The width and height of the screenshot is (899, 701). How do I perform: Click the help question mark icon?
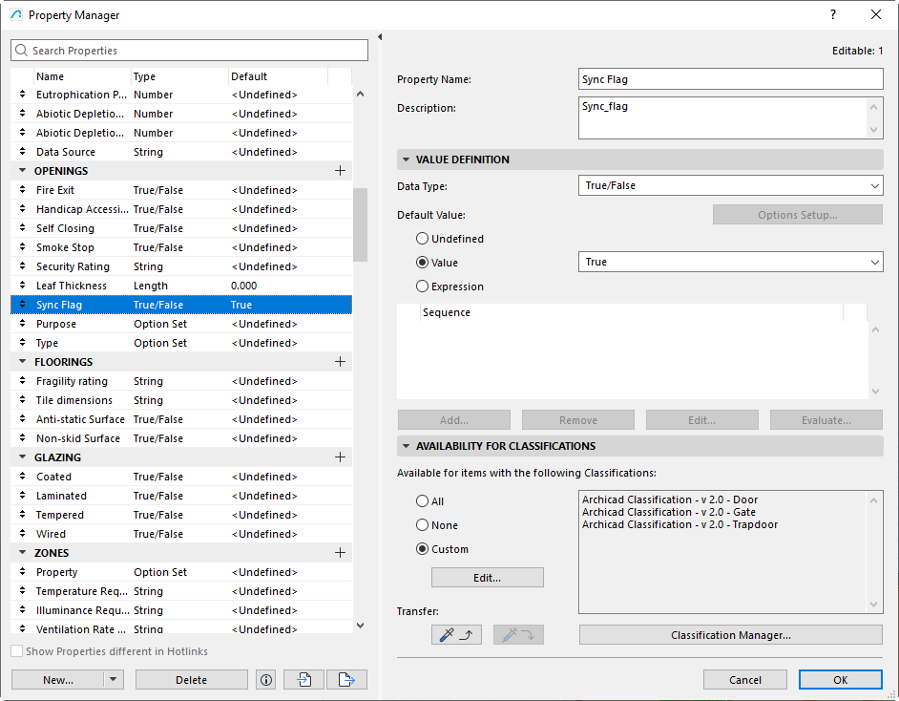point(833,15)
